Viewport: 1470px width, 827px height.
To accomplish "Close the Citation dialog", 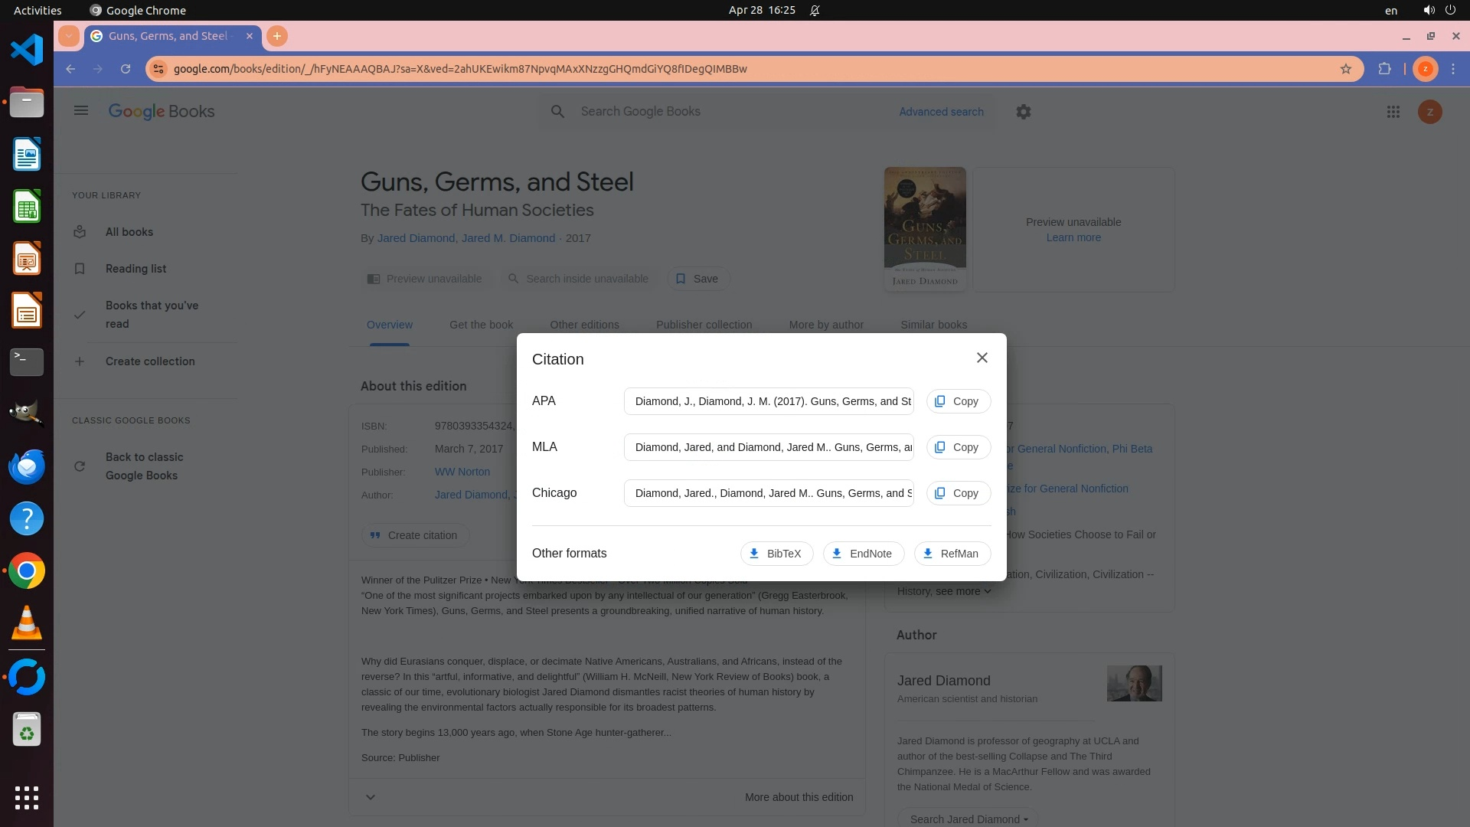I will click(x=982, y=358).
